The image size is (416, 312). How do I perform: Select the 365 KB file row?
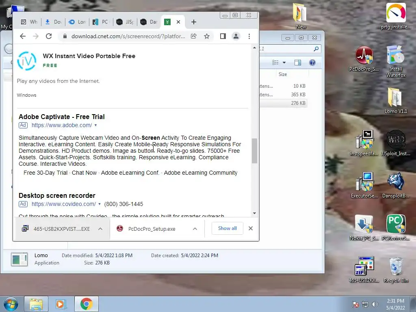coord(283,94)
